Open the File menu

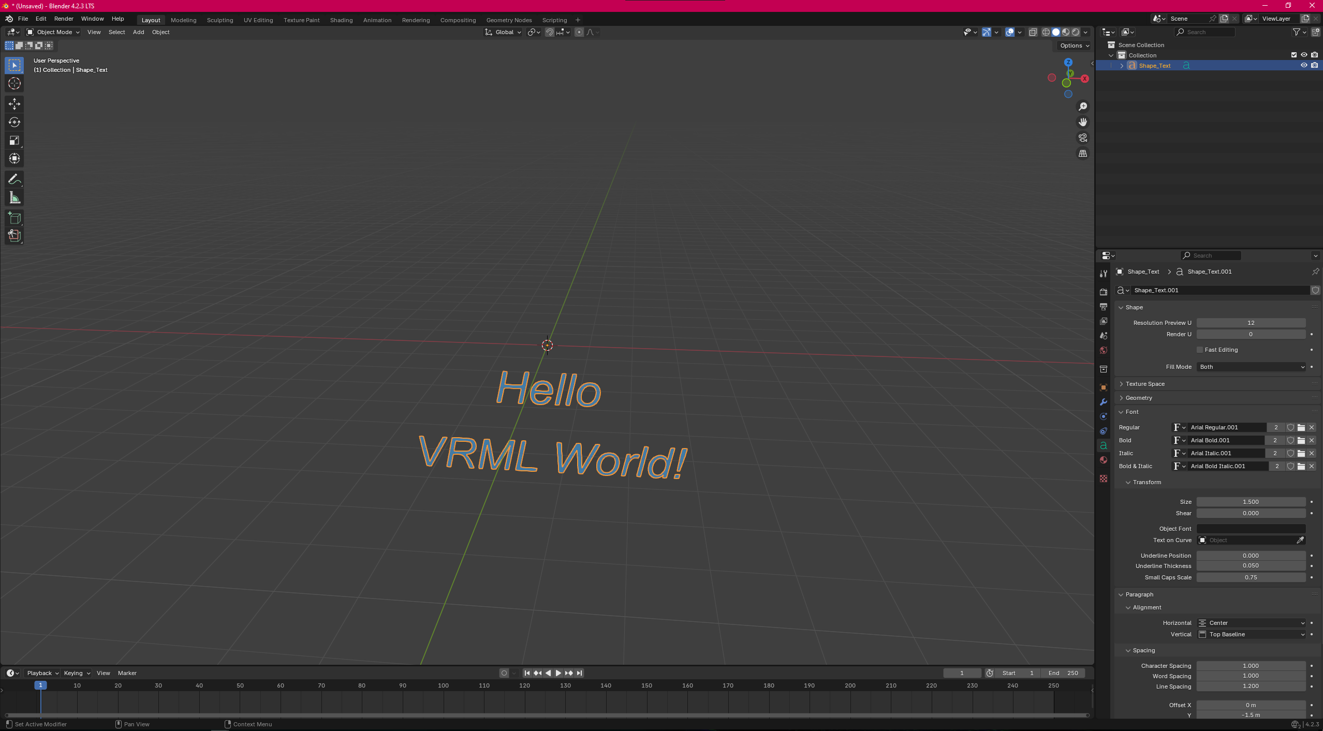coord(23,19)
